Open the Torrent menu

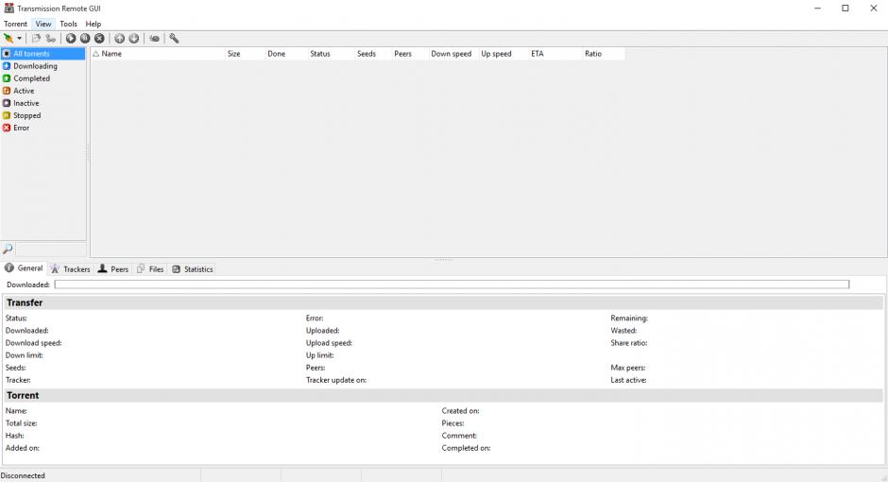coord(15,24)
